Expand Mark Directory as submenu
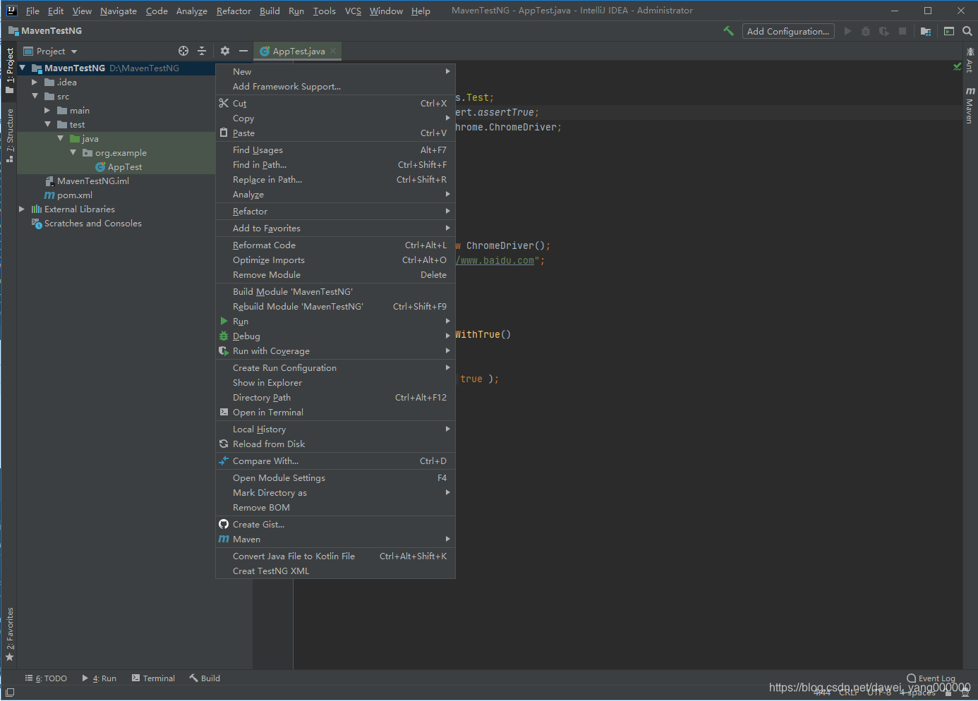The image size is (978, 701). (x=335, y=492)
